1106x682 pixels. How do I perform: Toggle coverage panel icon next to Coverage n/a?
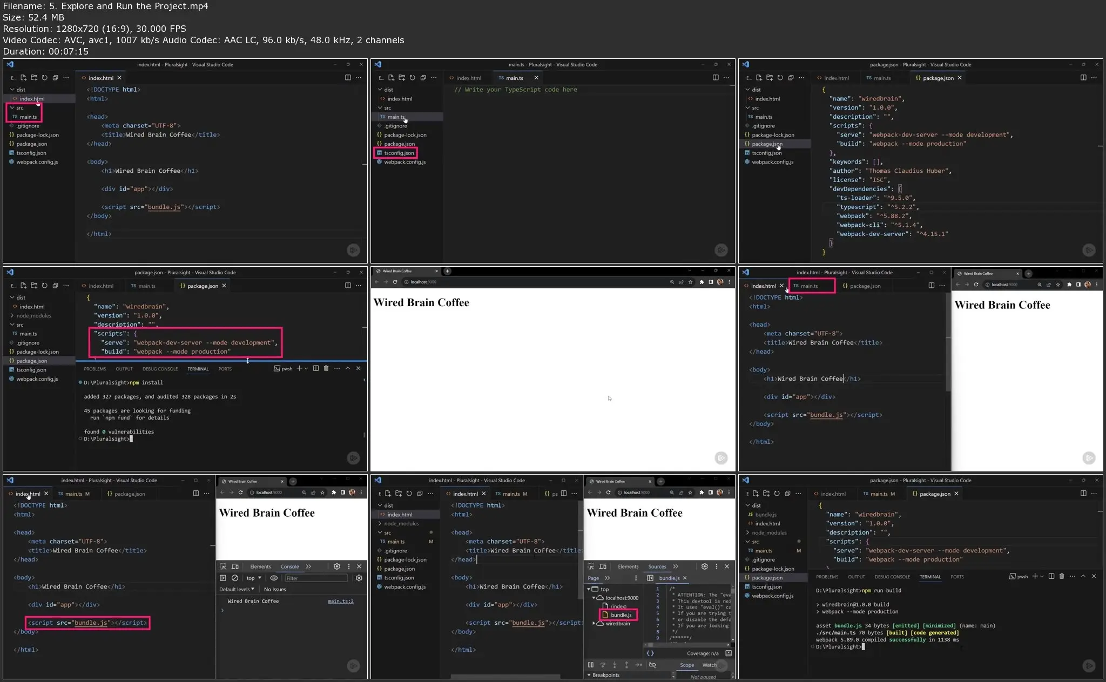[x=729, y=653]
